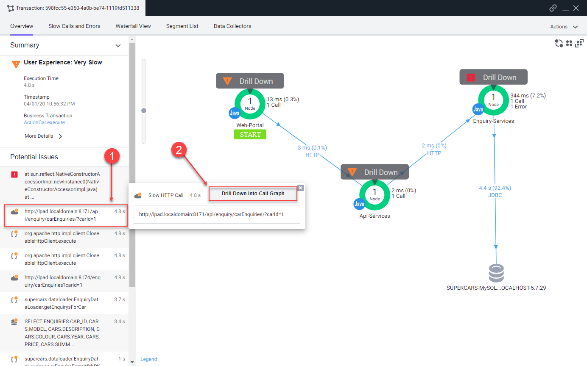Image resolution: width=587 pixels, height=366 pixels.
Task: Click the Web-Portal tier label
Action: [250, 125]
